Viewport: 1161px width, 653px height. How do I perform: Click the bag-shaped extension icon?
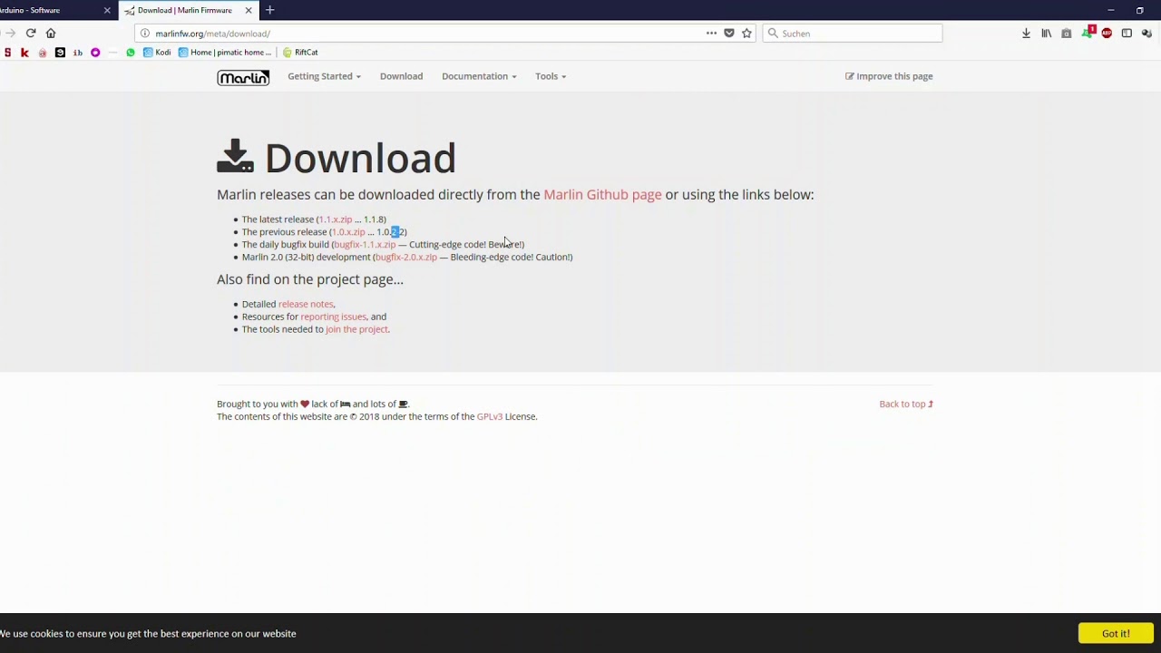[1067, 34]
